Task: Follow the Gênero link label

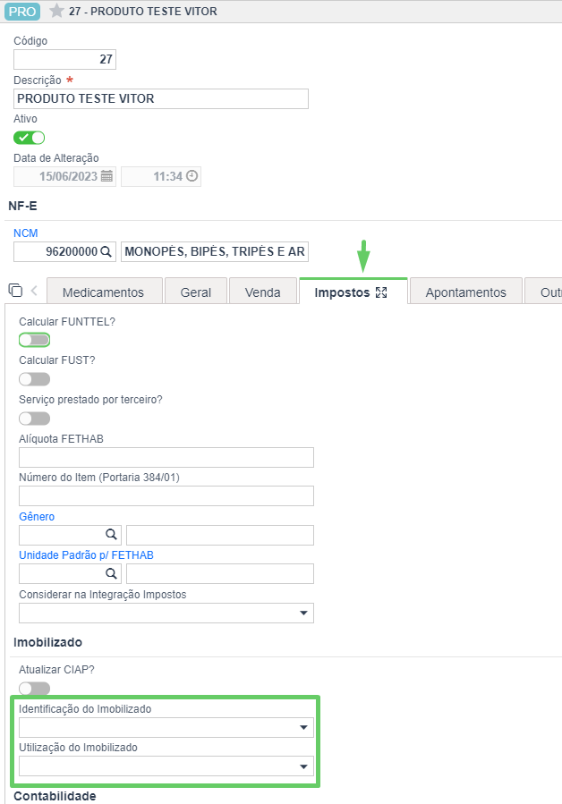Action: (37, 517)
